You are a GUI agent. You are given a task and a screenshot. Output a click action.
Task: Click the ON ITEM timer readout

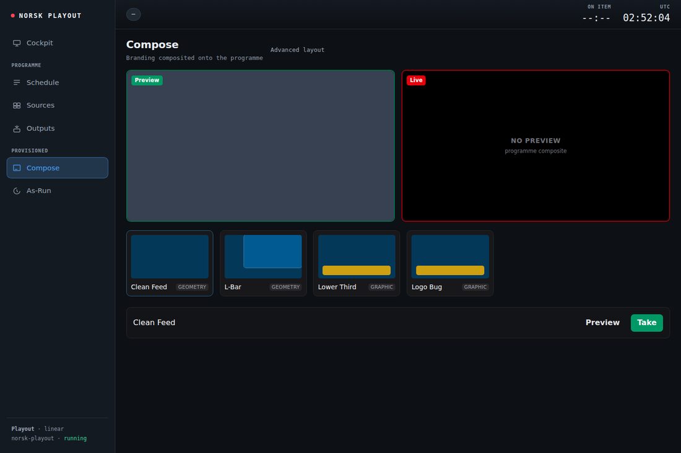(596, 18)
